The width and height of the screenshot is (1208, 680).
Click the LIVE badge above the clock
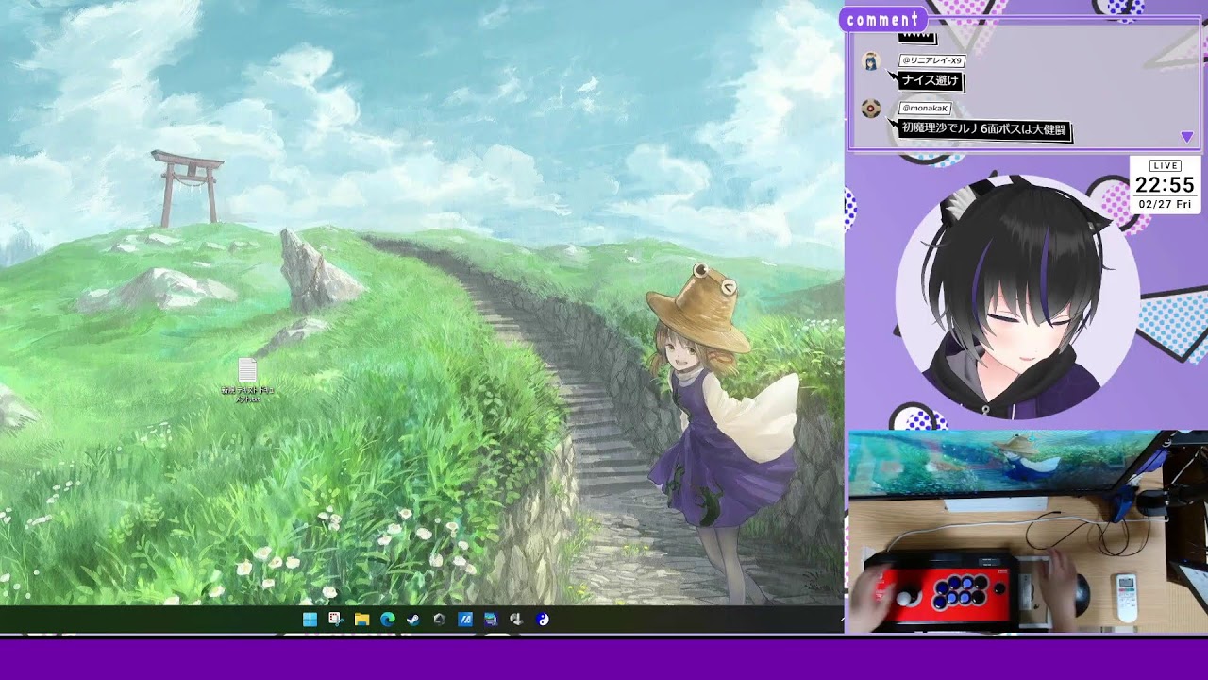tap(1166, 165)
